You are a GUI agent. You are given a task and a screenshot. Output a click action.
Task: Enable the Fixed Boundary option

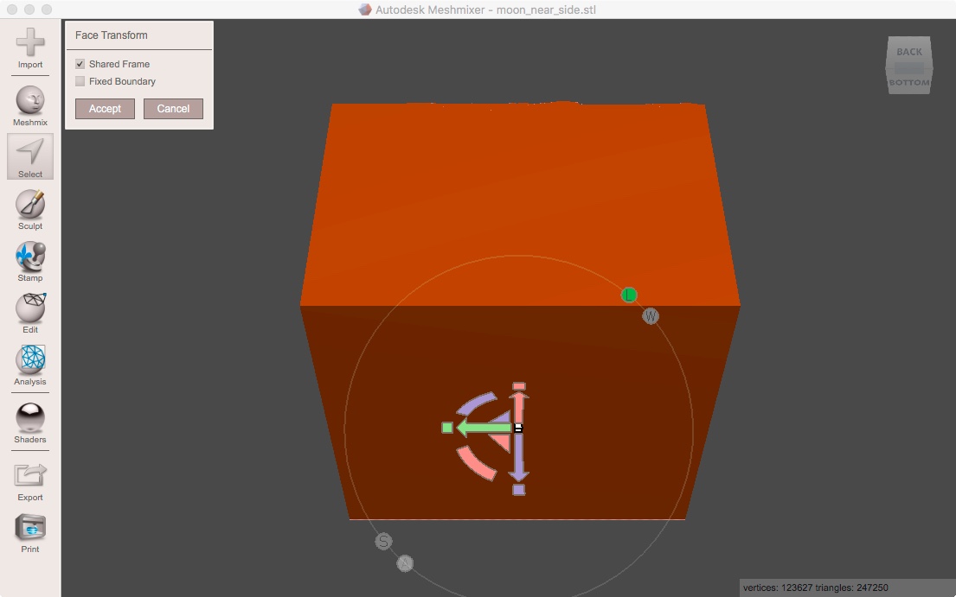pos(79,81)
